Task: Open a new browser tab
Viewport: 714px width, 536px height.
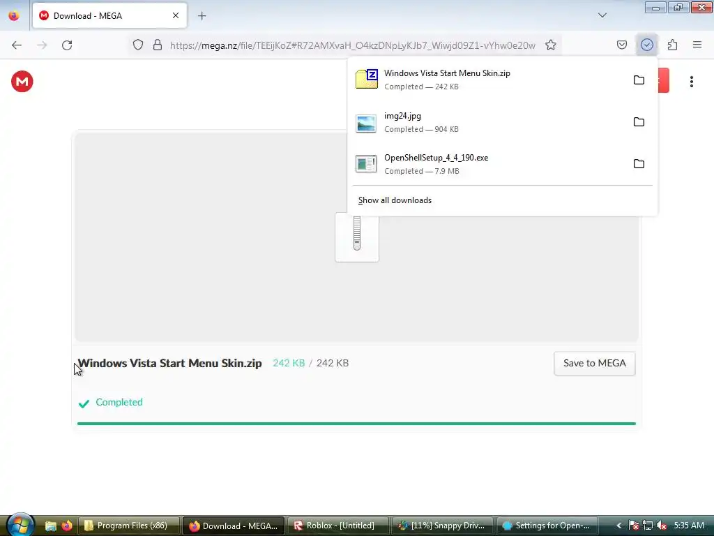Action: [x=202, y=16]
